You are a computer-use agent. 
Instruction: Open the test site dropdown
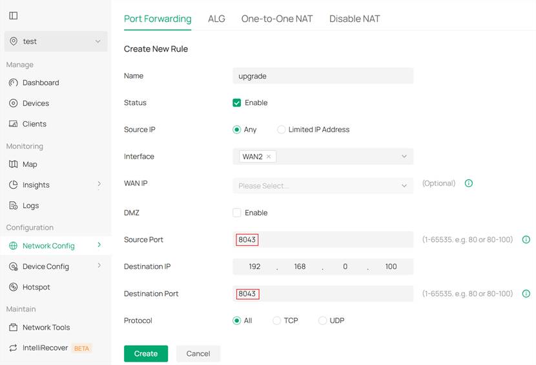click(x=56, y=41)
